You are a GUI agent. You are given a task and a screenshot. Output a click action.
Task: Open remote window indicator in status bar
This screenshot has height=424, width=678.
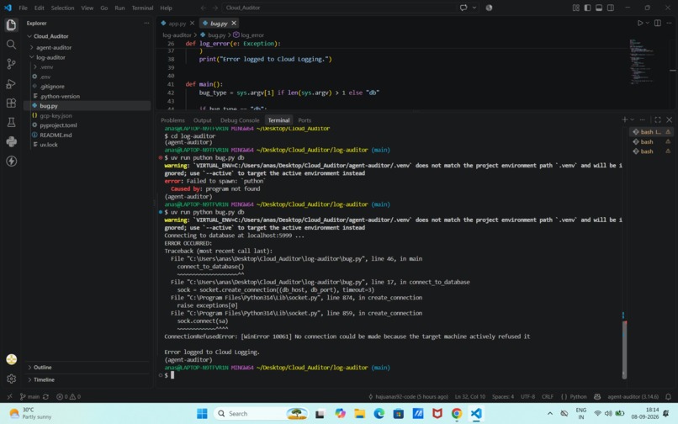9,396
